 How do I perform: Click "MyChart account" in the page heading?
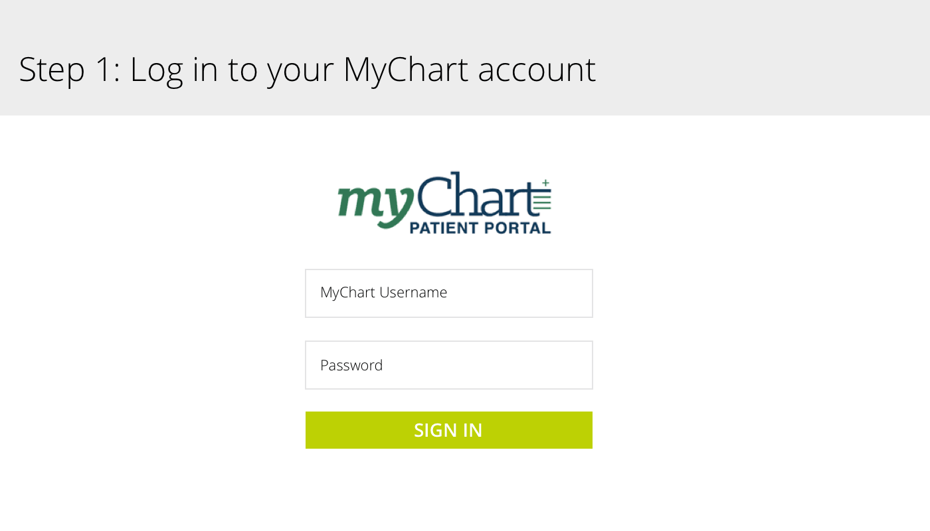click(x=469, y=69)
